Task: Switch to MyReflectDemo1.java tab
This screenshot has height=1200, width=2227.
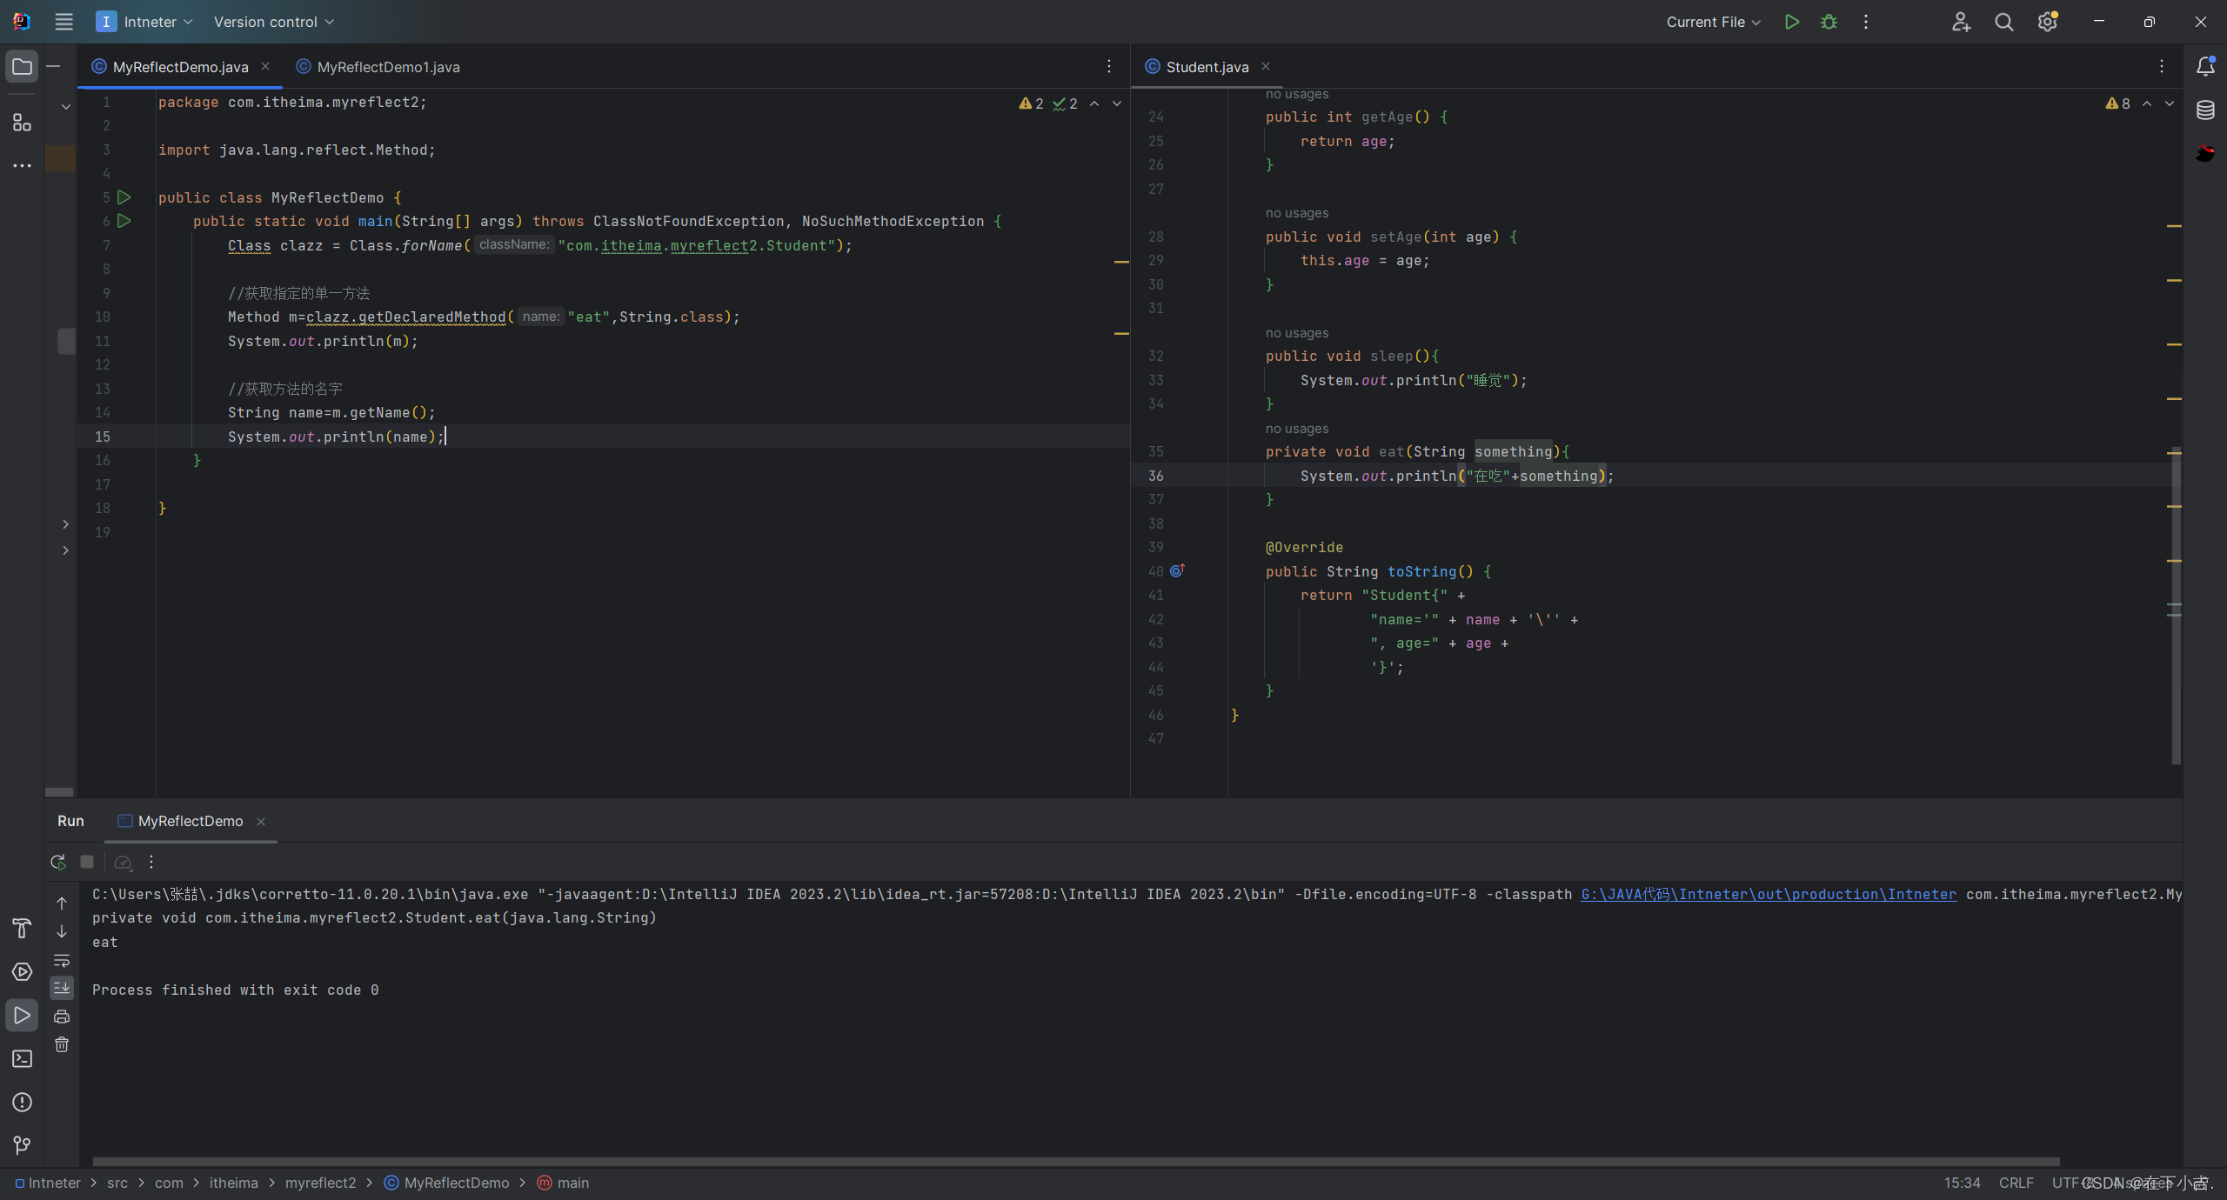Action: point(378,67)
